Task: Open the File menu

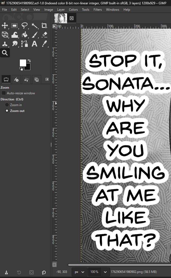Action: click(x=5, y=10)
